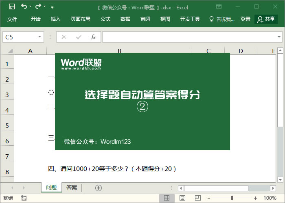Click the 登录 sign-in link

click(x=246, y=19)
